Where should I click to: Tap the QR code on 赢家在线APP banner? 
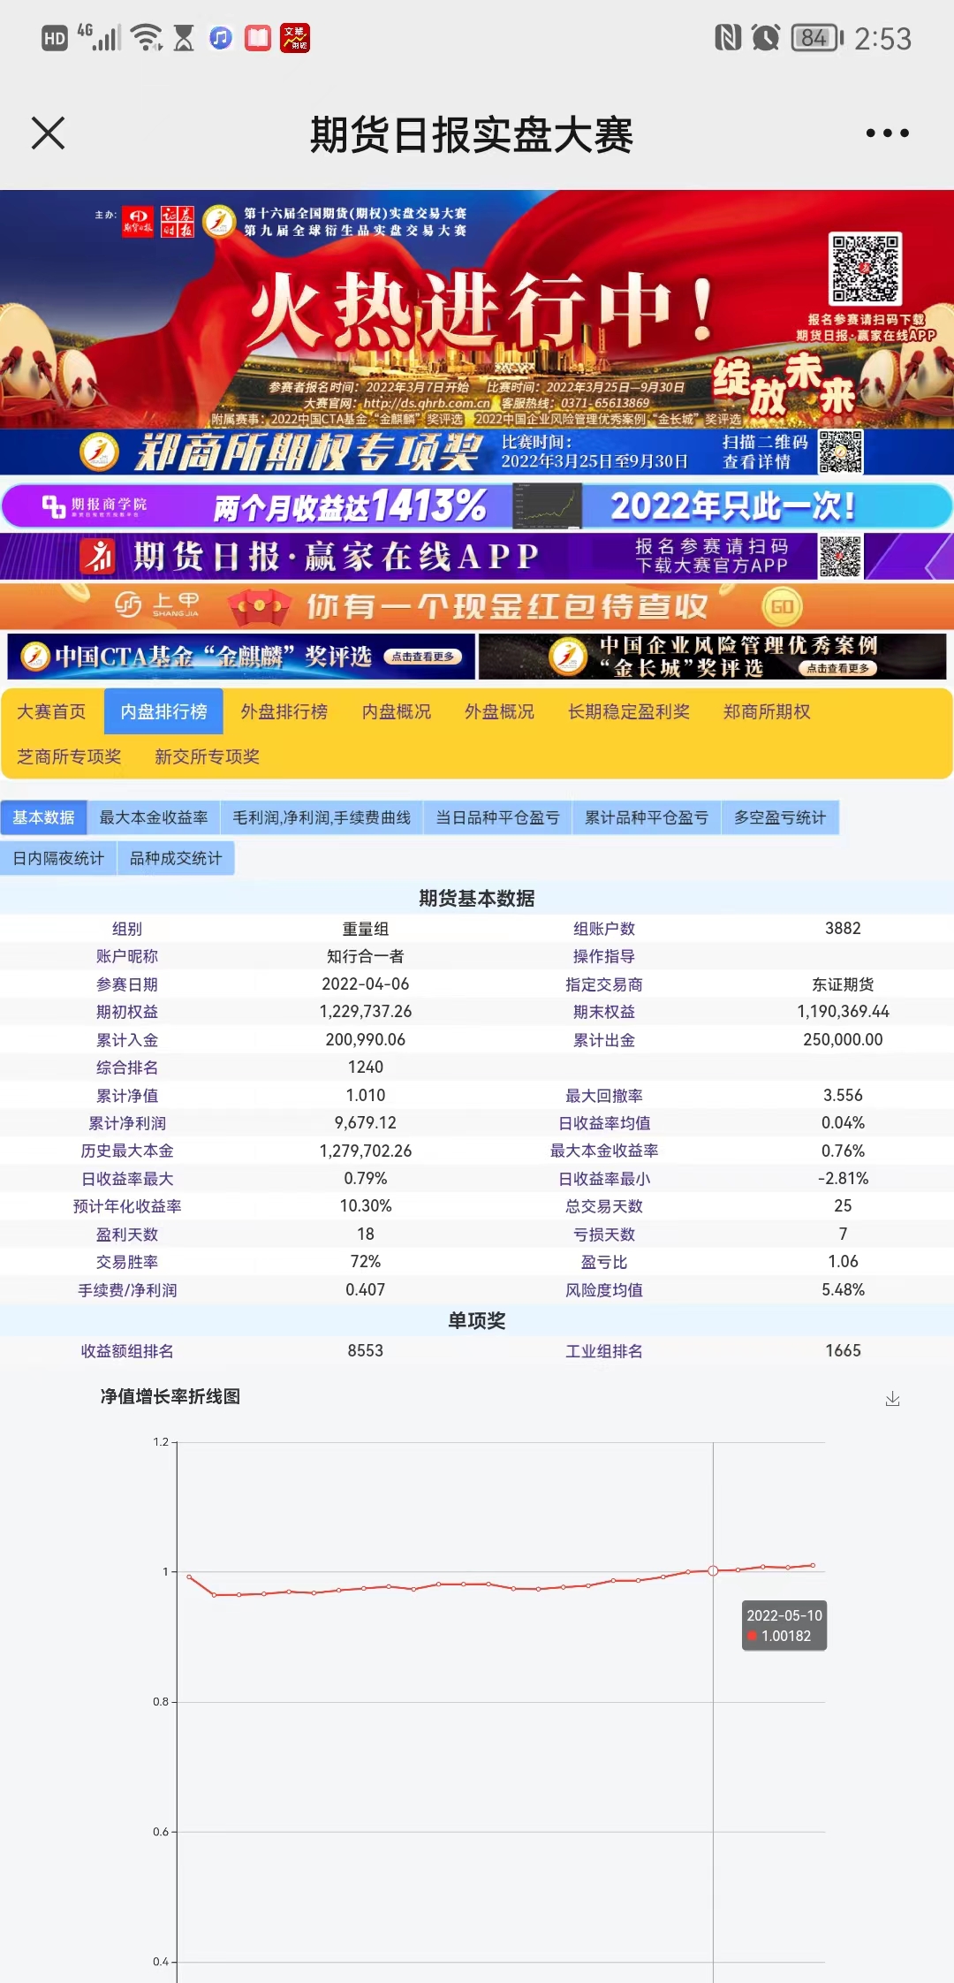point(840,556)
